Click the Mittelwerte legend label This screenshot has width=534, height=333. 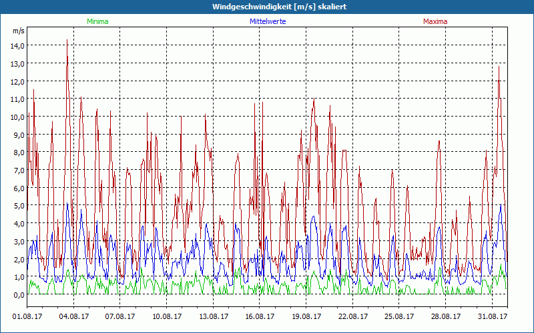(268, 21)
